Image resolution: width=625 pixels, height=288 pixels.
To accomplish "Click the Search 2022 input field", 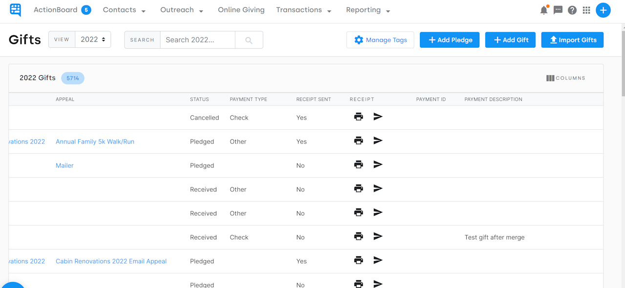I will 197,40.
